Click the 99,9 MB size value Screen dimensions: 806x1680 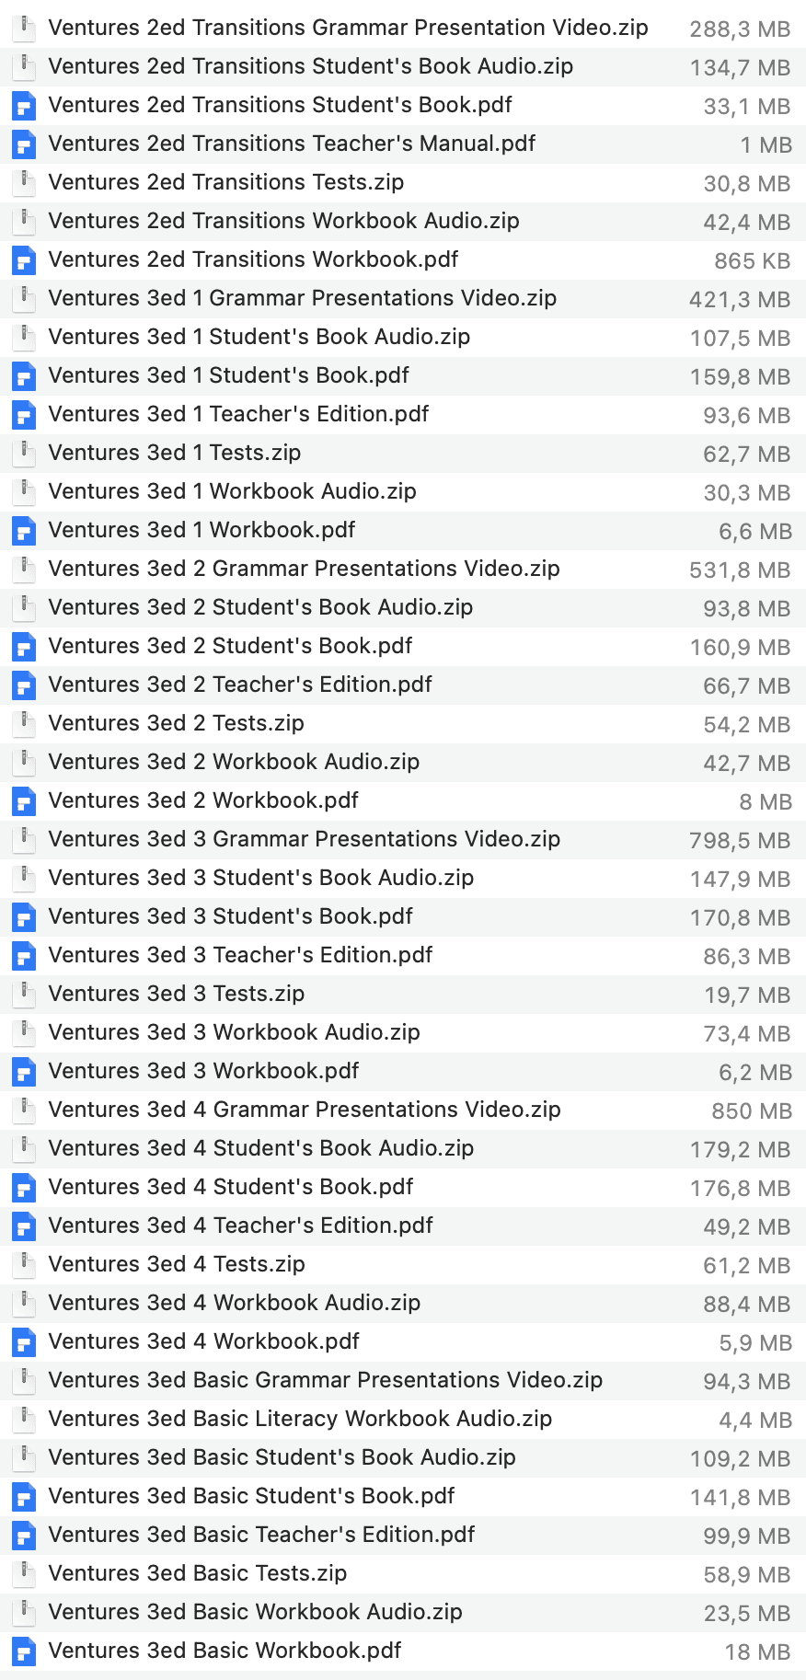(x=746, y=1536)
